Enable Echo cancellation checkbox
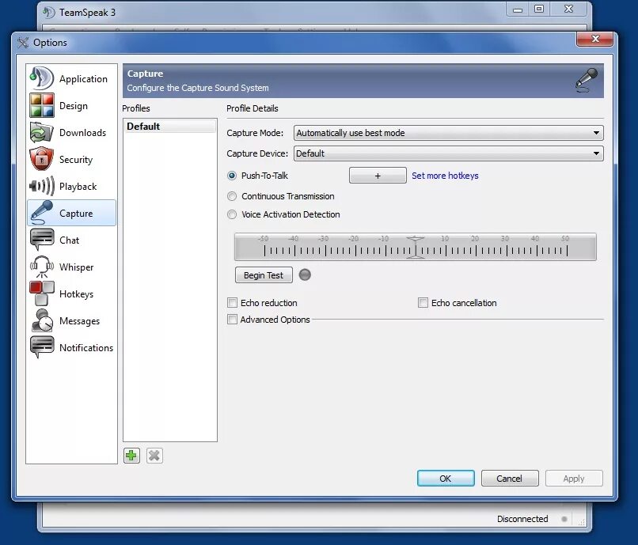The width and height of the screenshot is (638, 545). 423,303
